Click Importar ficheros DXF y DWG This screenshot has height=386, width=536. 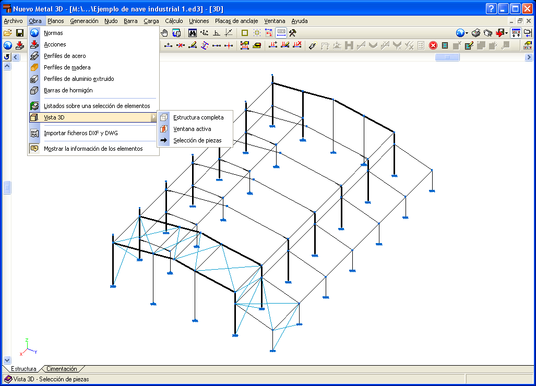tap(81, 133)
